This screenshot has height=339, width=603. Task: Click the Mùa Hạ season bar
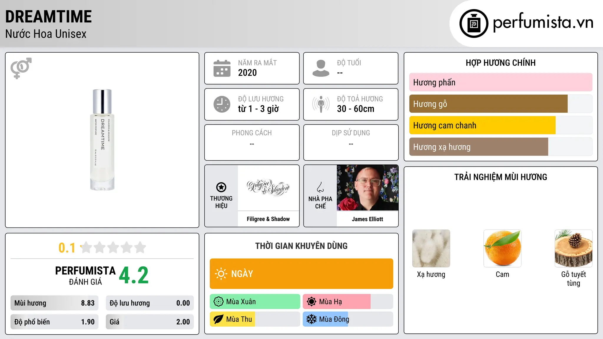pos(348,302)
